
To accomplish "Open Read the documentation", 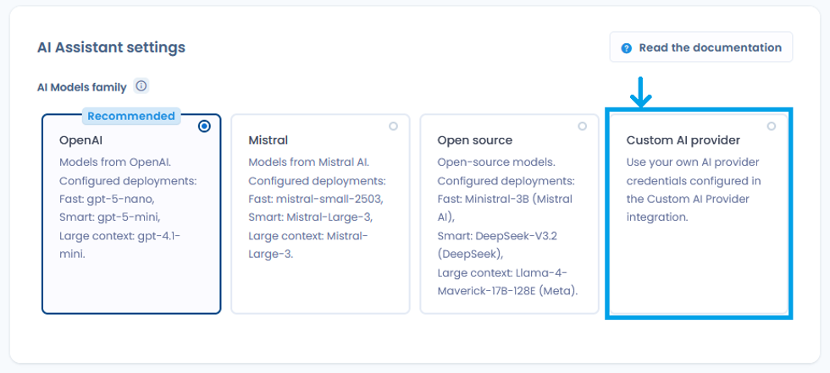I will click(x=701, y=47).
